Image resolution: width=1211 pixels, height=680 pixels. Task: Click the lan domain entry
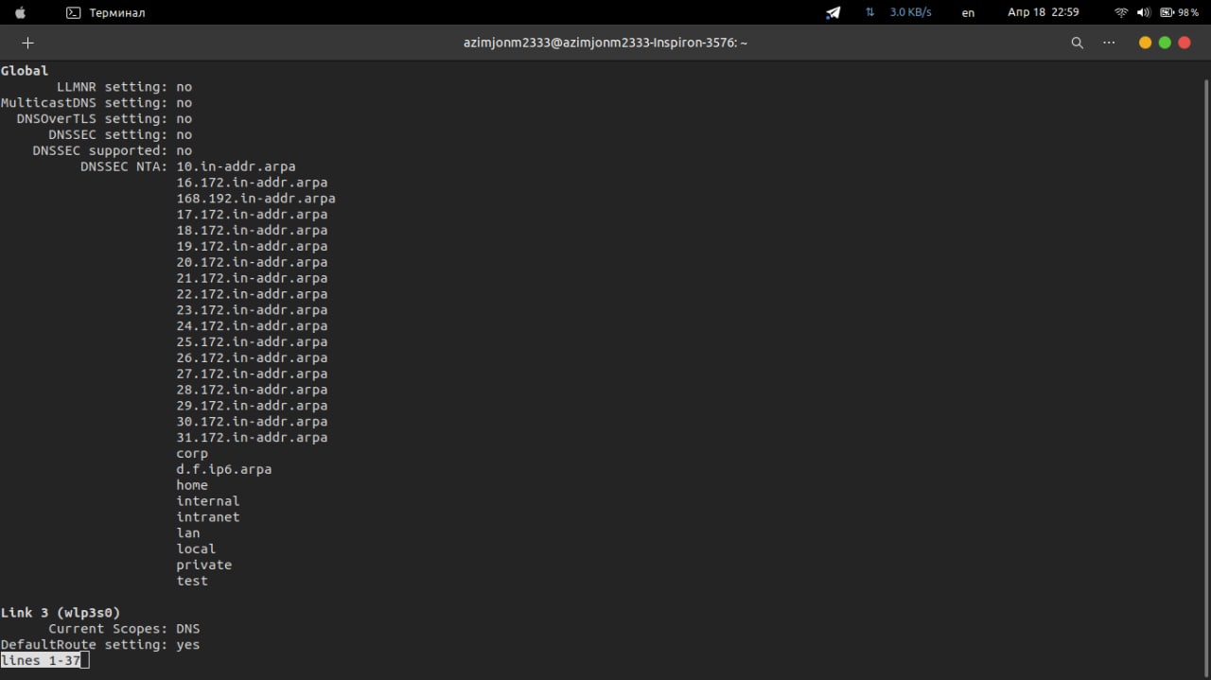pyautogui.click(x=188, y=533)
